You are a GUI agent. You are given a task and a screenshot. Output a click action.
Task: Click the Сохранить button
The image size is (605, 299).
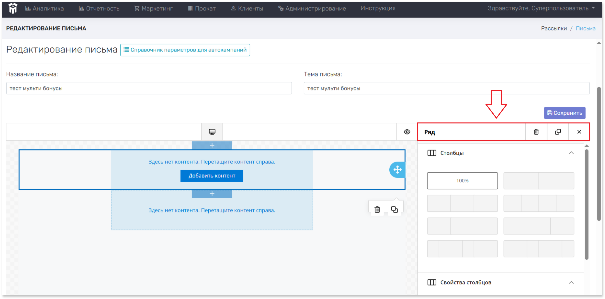click(x=565, y=113)
